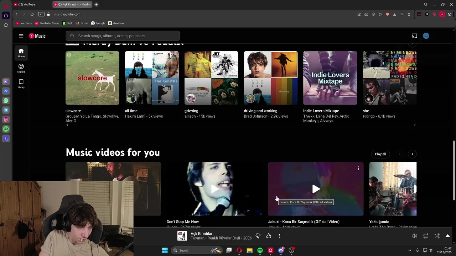
Task: Open WhatsApp in the Opera sidebar
Action: tap(6, 101)
